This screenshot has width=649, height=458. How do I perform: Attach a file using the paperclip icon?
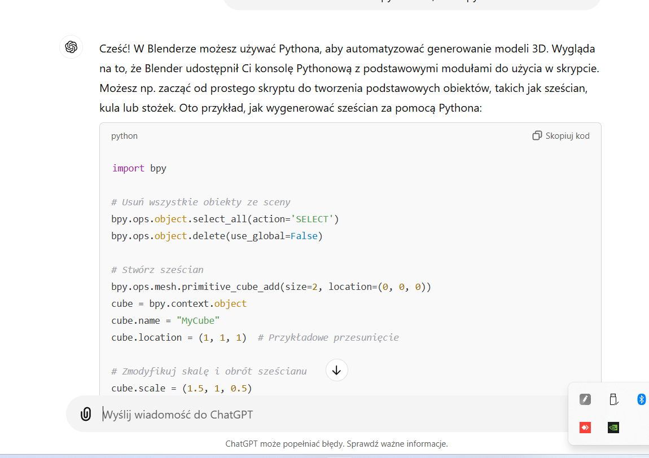[86, 414]
